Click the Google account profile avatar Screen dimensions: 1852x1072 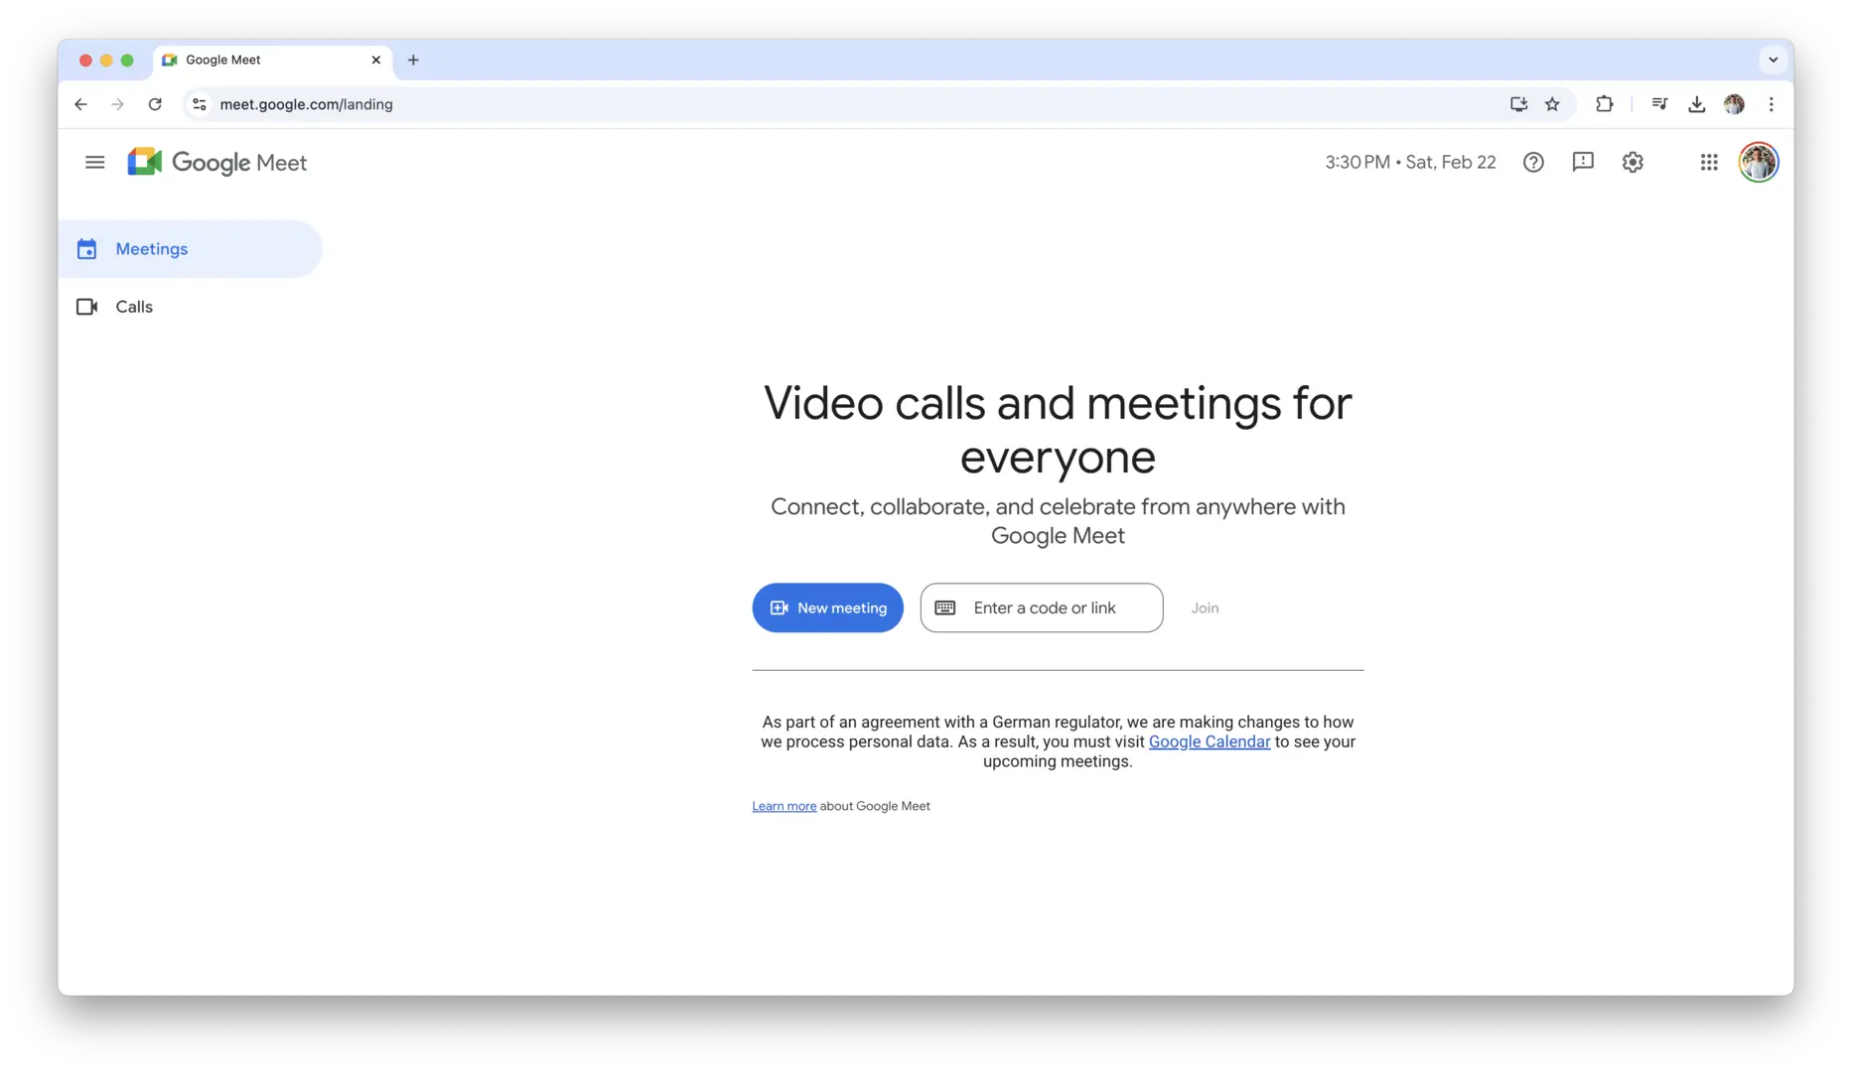coord(1758,162)
